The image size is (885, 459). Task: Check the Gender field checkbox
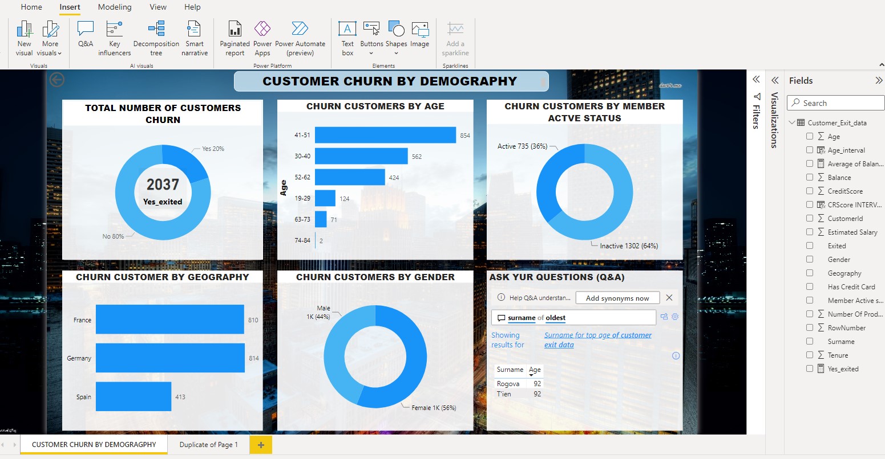(810, 259)
